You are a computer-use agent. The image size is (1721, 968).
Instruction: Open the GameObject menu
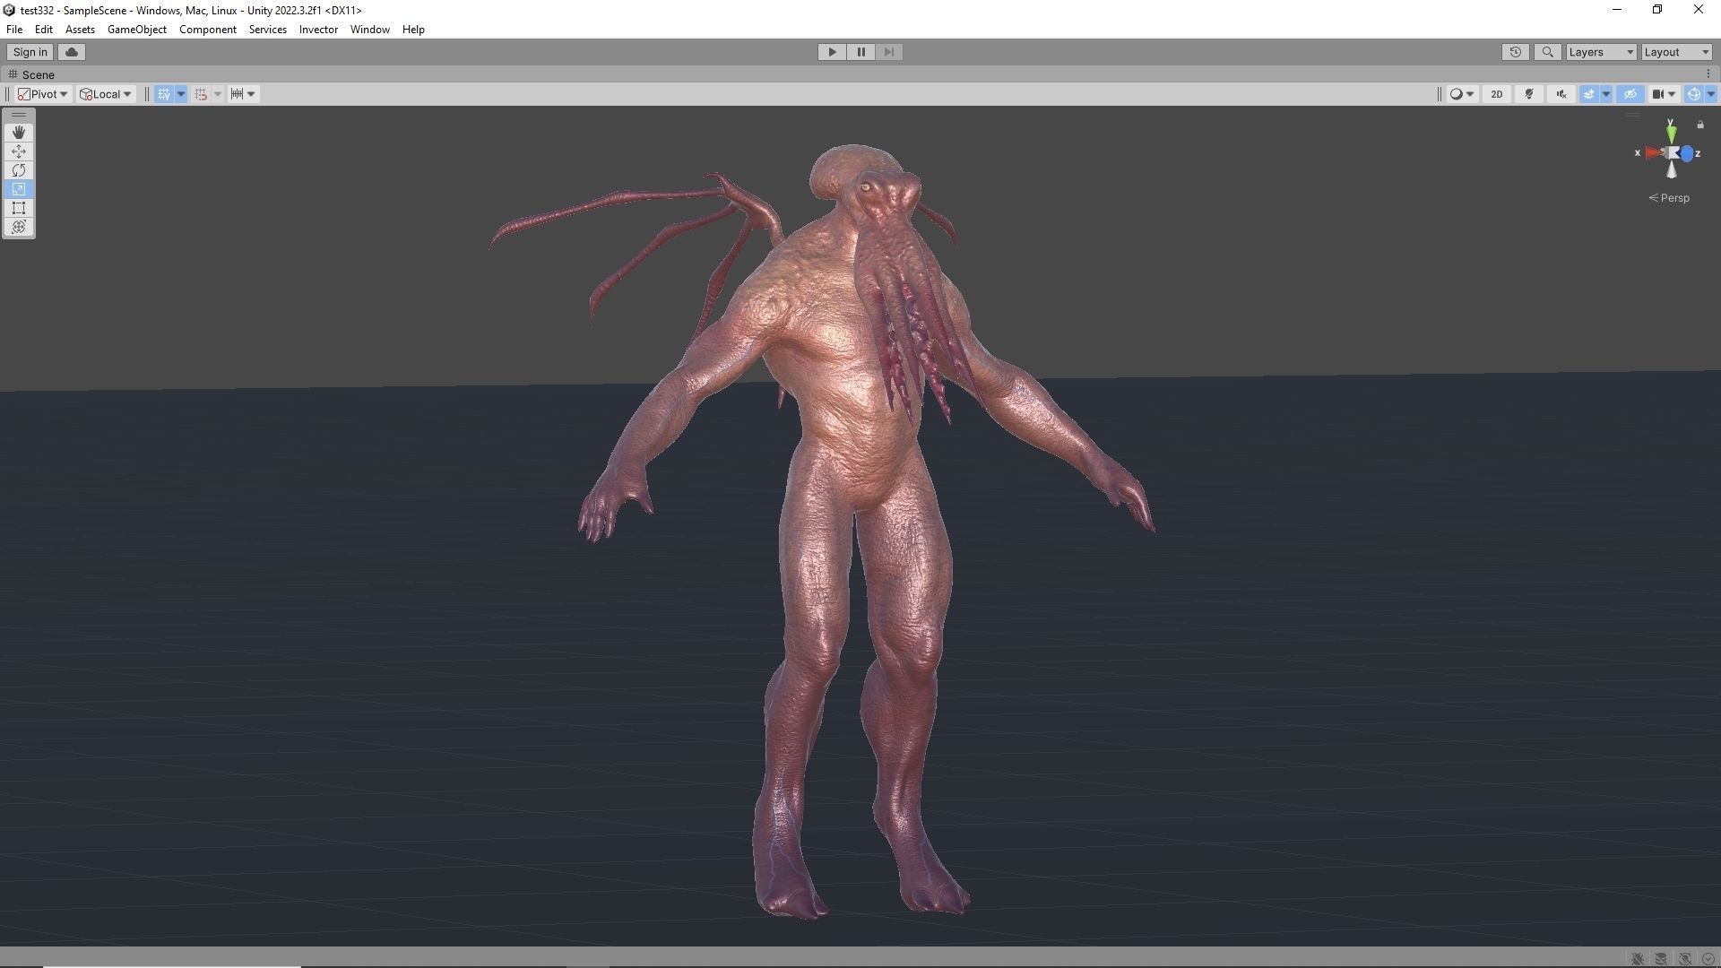[136, 30]
